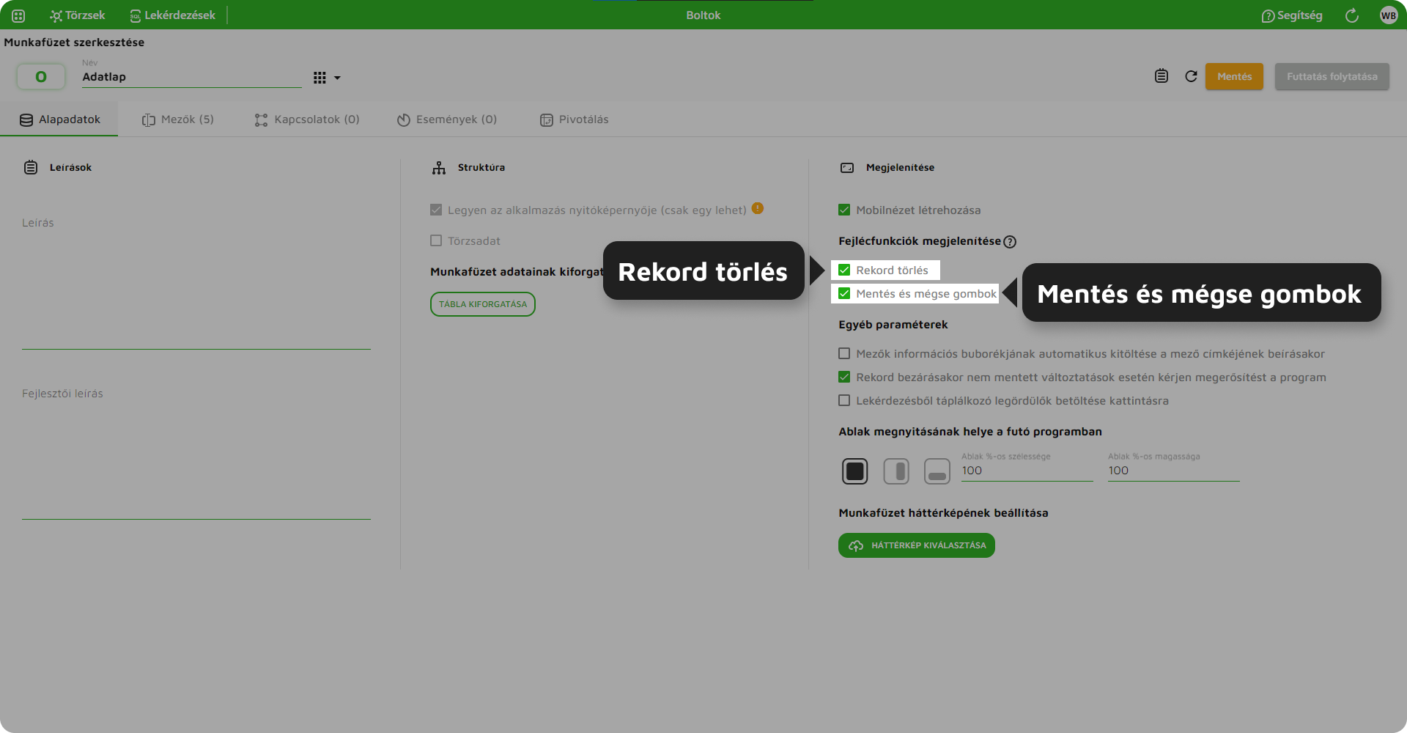Click the Boltok title in the header
This screenshot has width=1407, height=733.
tap(703, 15)
